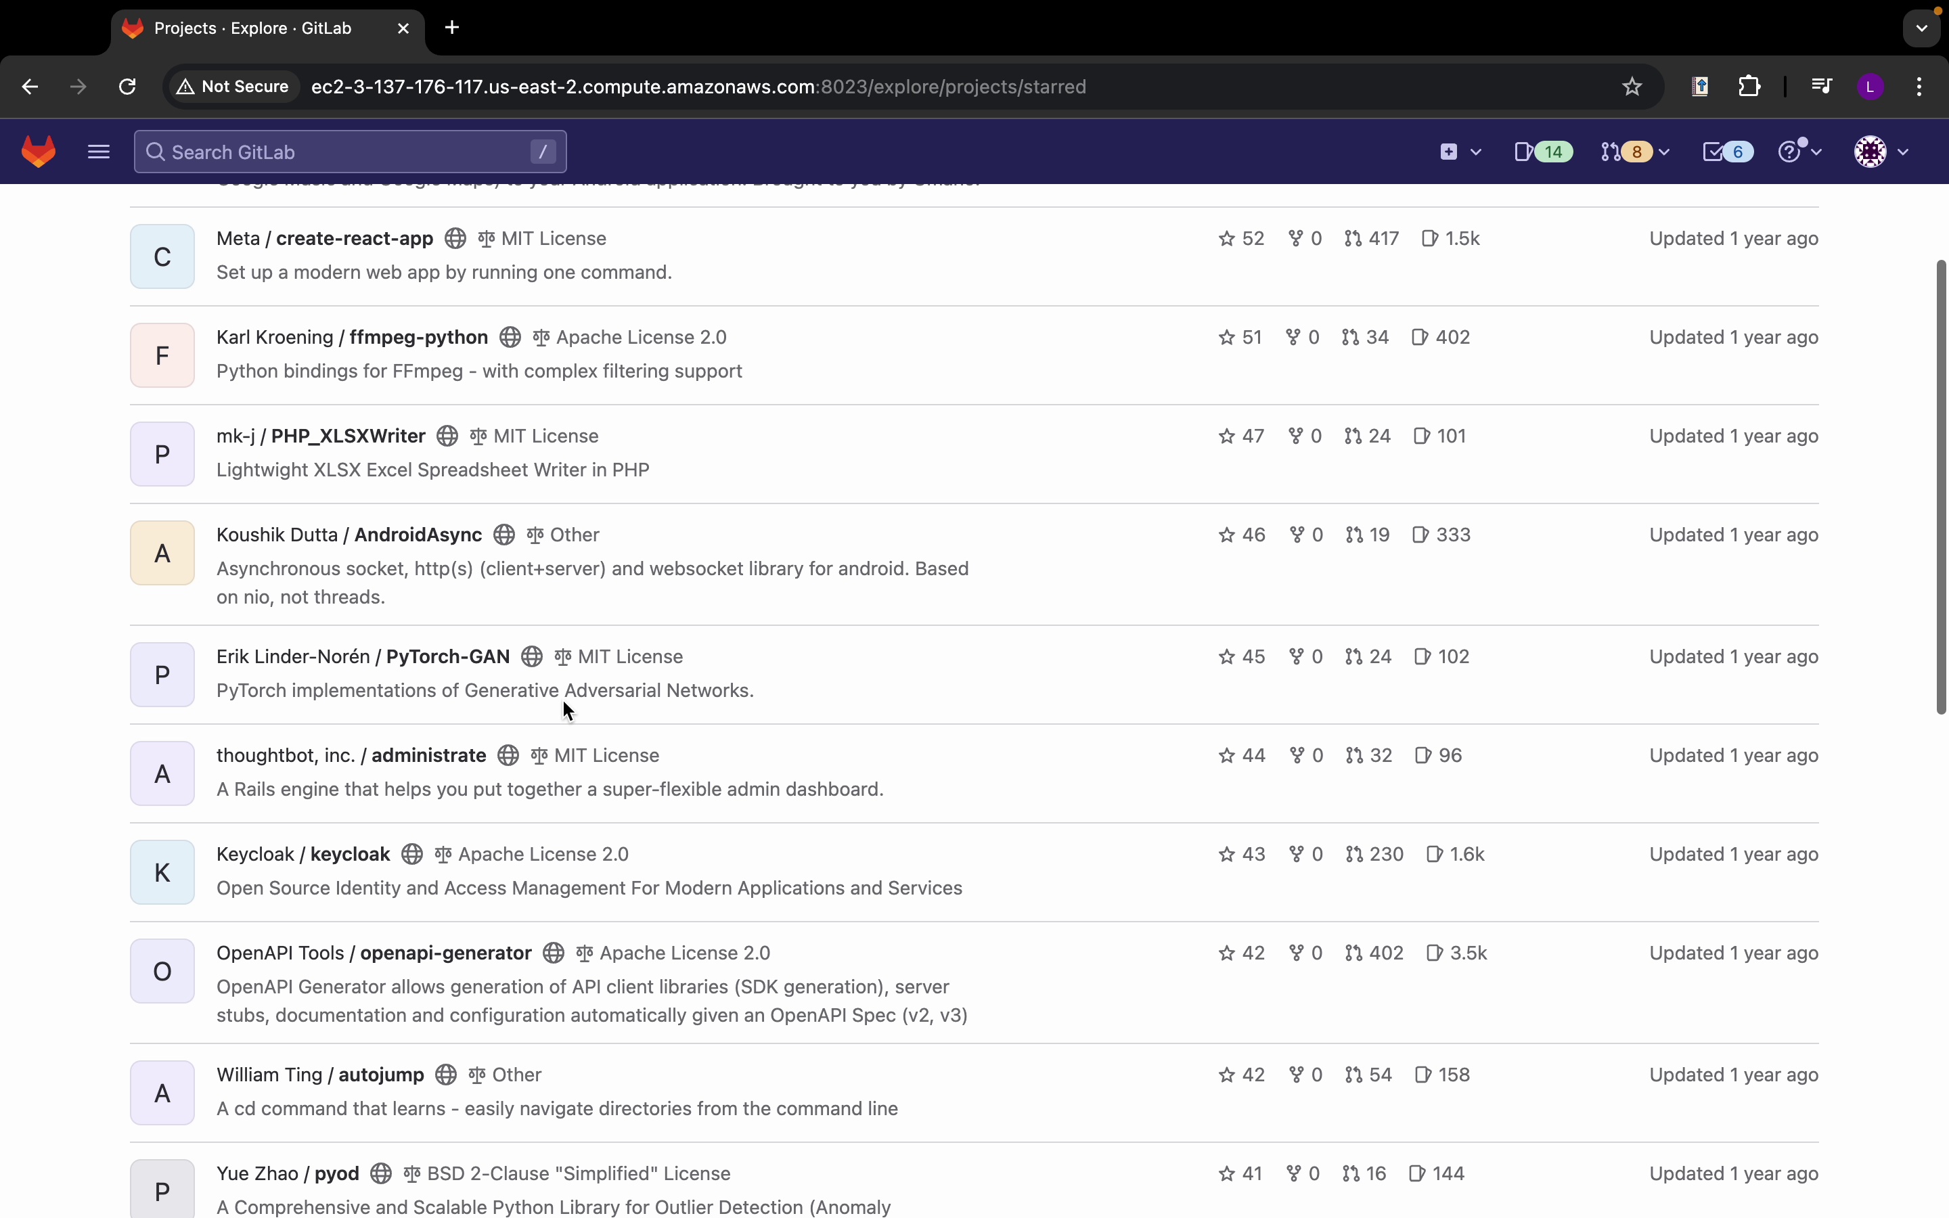This screenshot has width=1949, height=1218.
Task: Open the hamburger main menu
Action: coord(98,152)
